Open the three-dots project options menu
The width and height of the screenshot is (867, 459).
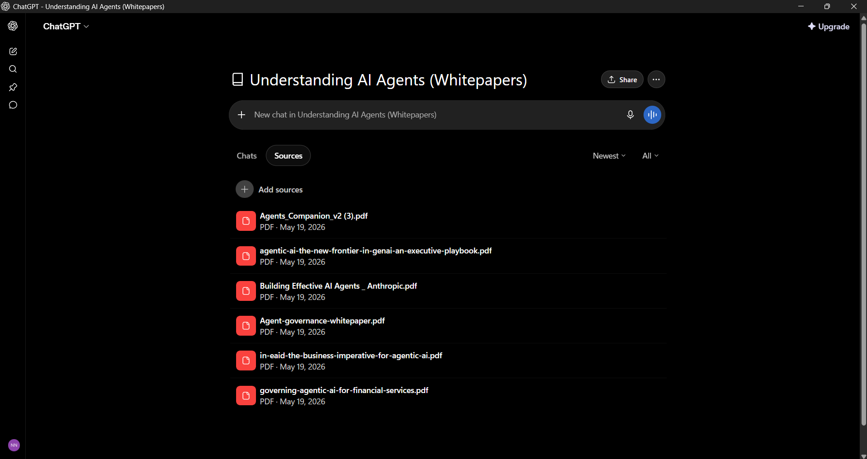tap(656, 80)
